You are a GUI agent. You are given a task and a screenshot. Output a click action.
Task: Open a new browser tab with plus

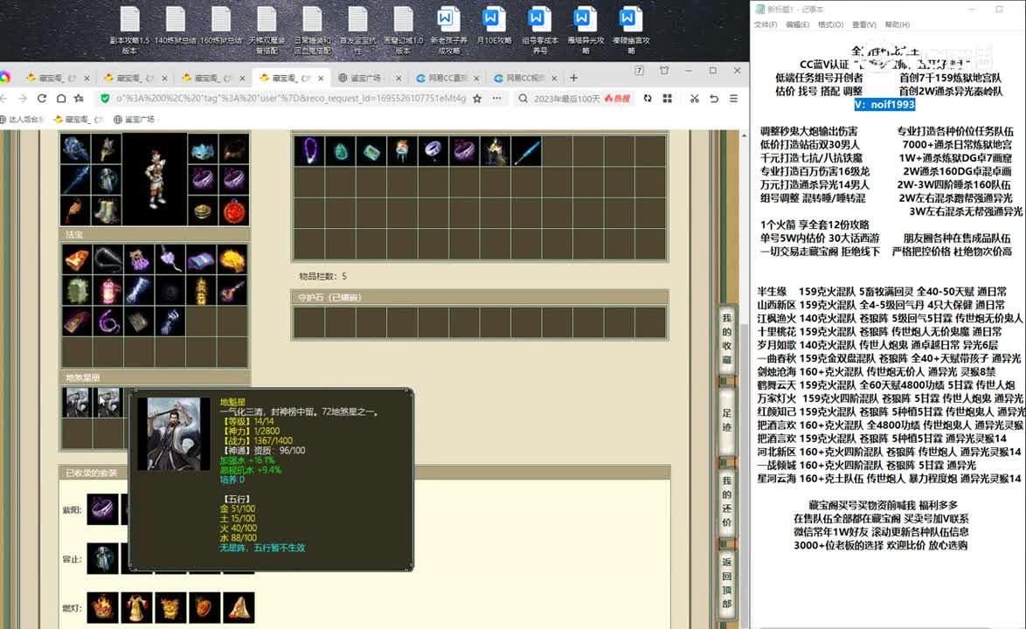574,78
